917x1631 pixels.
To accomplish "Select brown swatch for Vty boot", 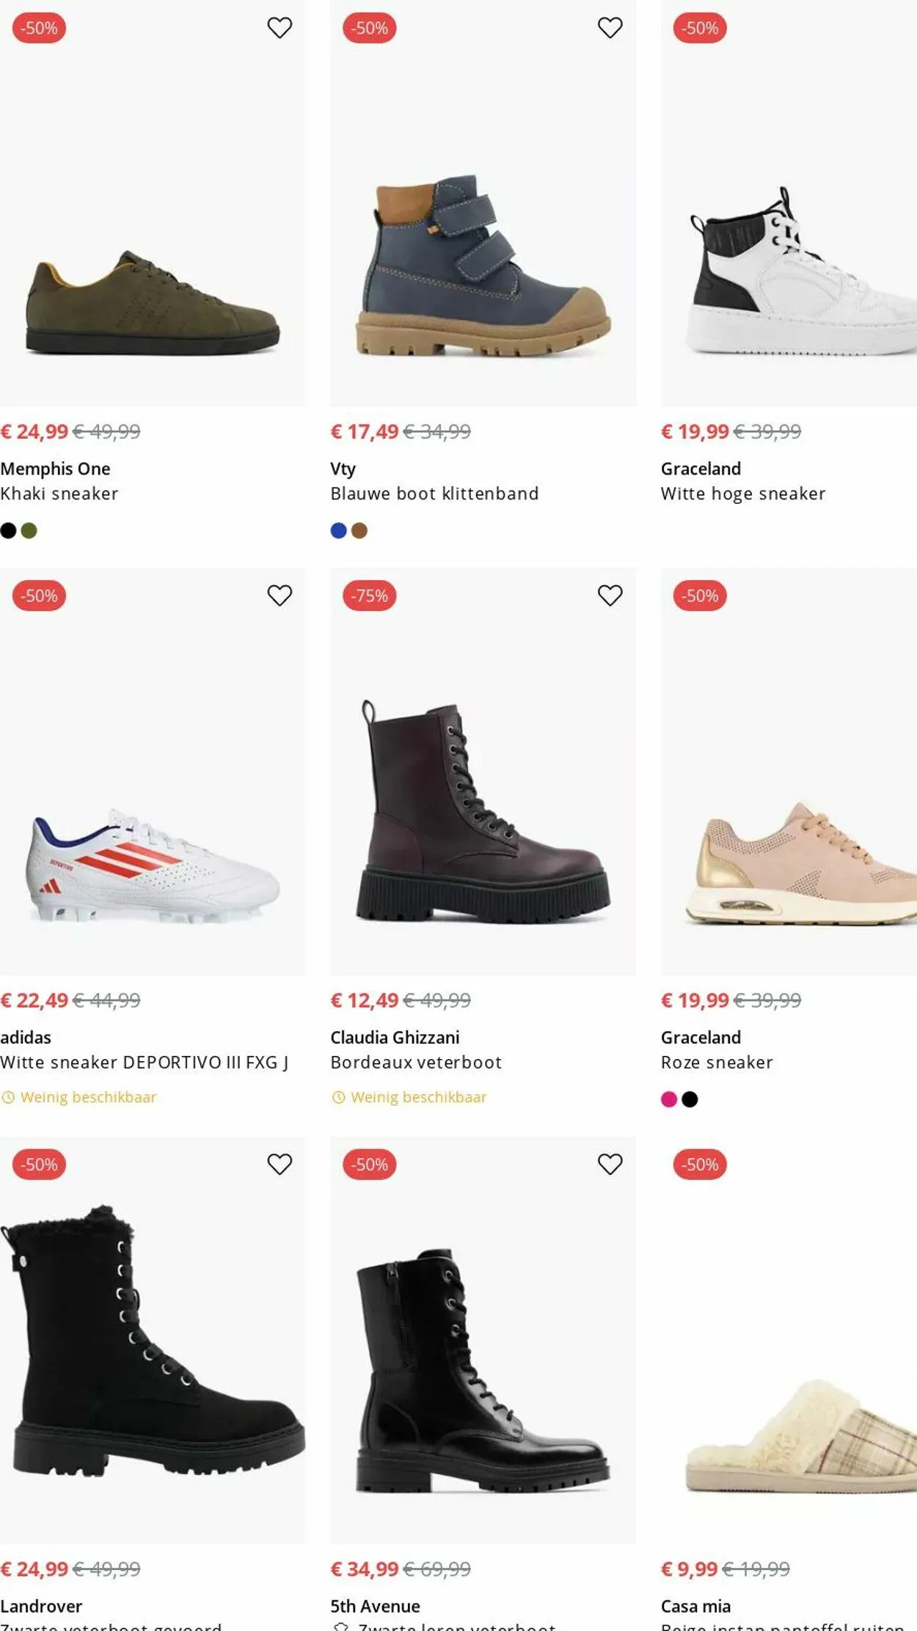I will [359, 531].
